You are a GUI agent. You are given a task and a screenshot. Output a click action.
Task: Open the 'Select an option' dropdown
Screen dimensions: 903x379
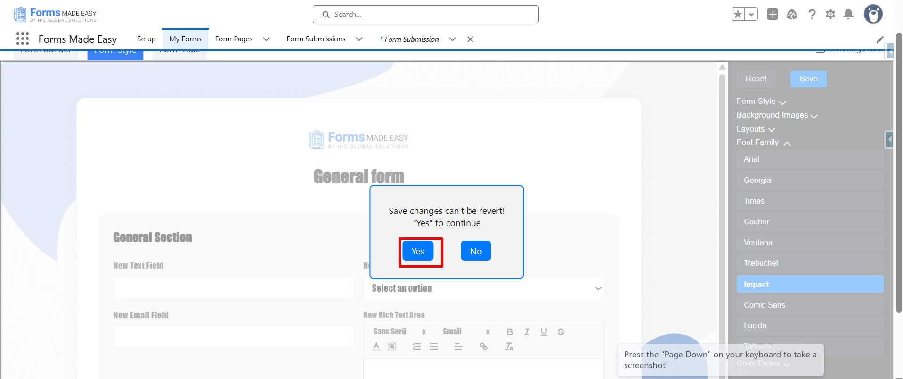[483, 288]
